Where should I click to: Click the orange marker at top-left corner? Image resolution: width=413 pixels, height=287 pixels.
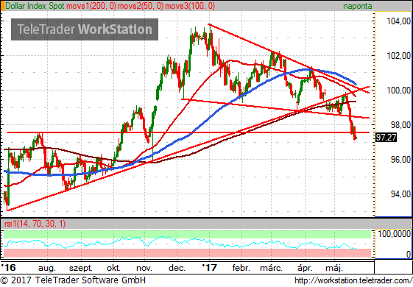(x=2, y=6)
